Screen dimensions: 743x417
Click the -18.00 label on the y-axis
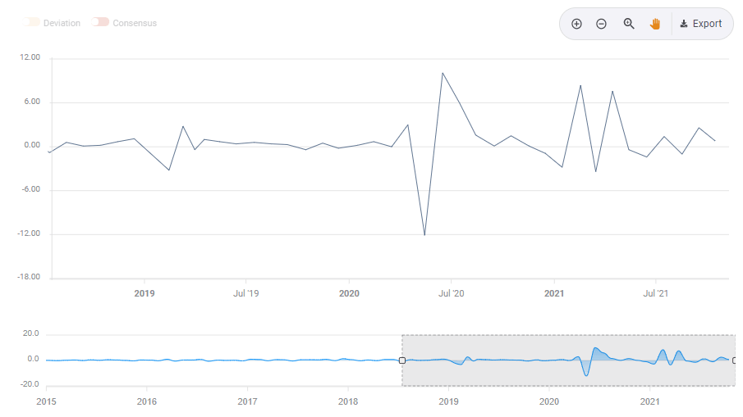[x=29, y=278]
